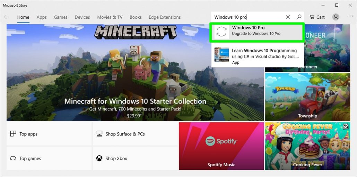Clear the search box text
The image size is (357, 177).
click(288, 17)
